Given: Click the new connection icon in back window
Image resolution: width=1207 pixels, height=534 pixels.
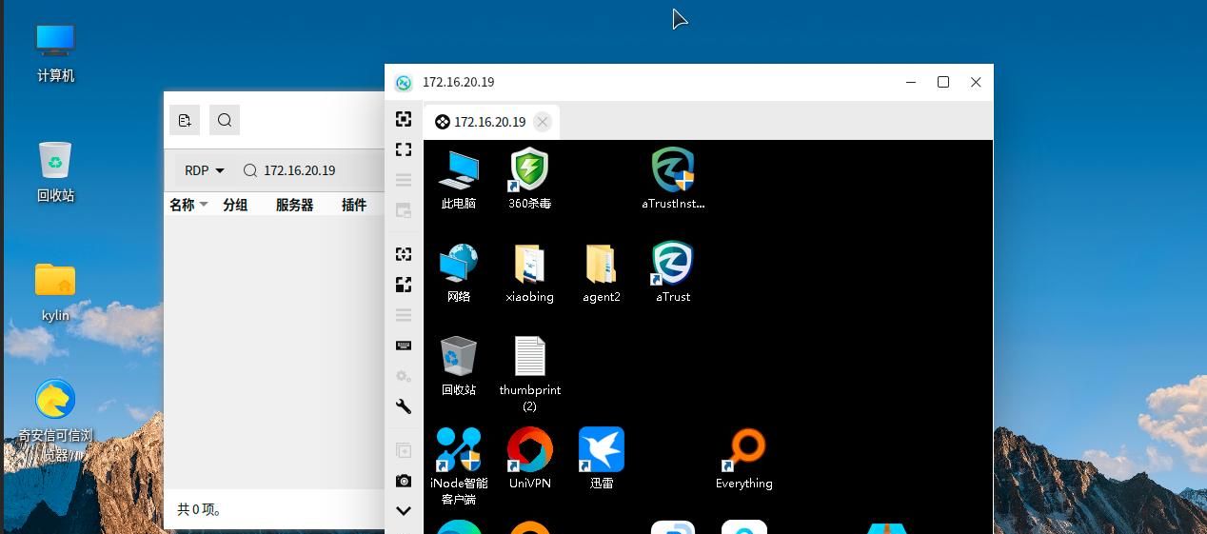Looking at the screenshot, I should point(185,120).
